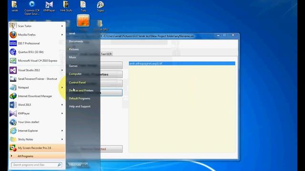Expand Visual Studio 2012 jump list arrow
This screenshot has width=305, height=171.
coord(62,70)
